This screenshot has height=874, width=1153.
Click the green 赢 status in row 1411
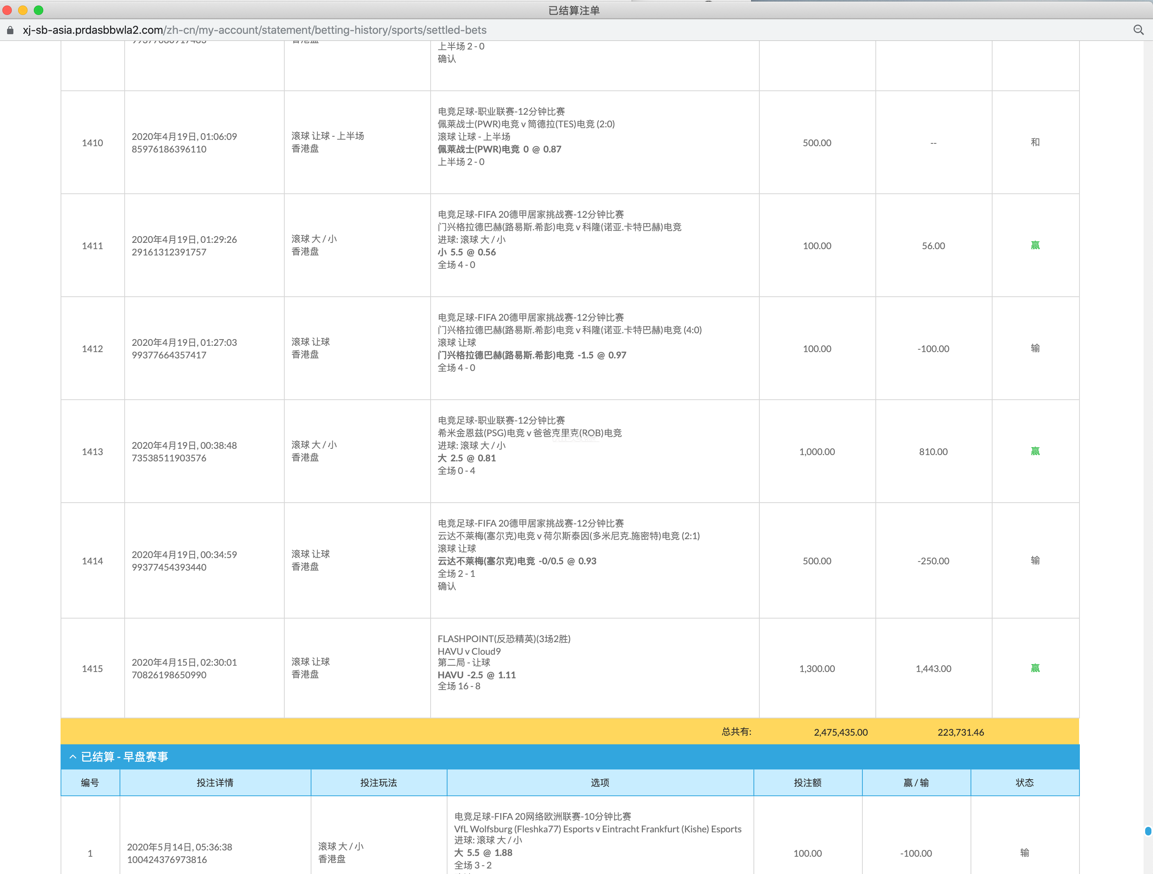(1035, 245)
